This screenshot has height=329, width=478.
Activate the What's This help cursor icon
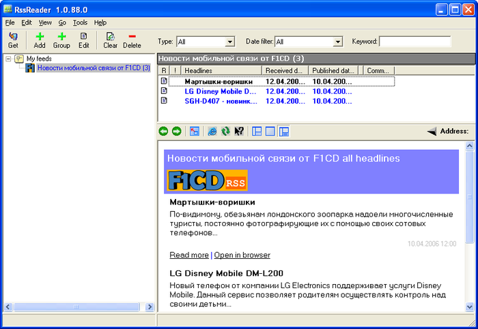click(239, 131)
